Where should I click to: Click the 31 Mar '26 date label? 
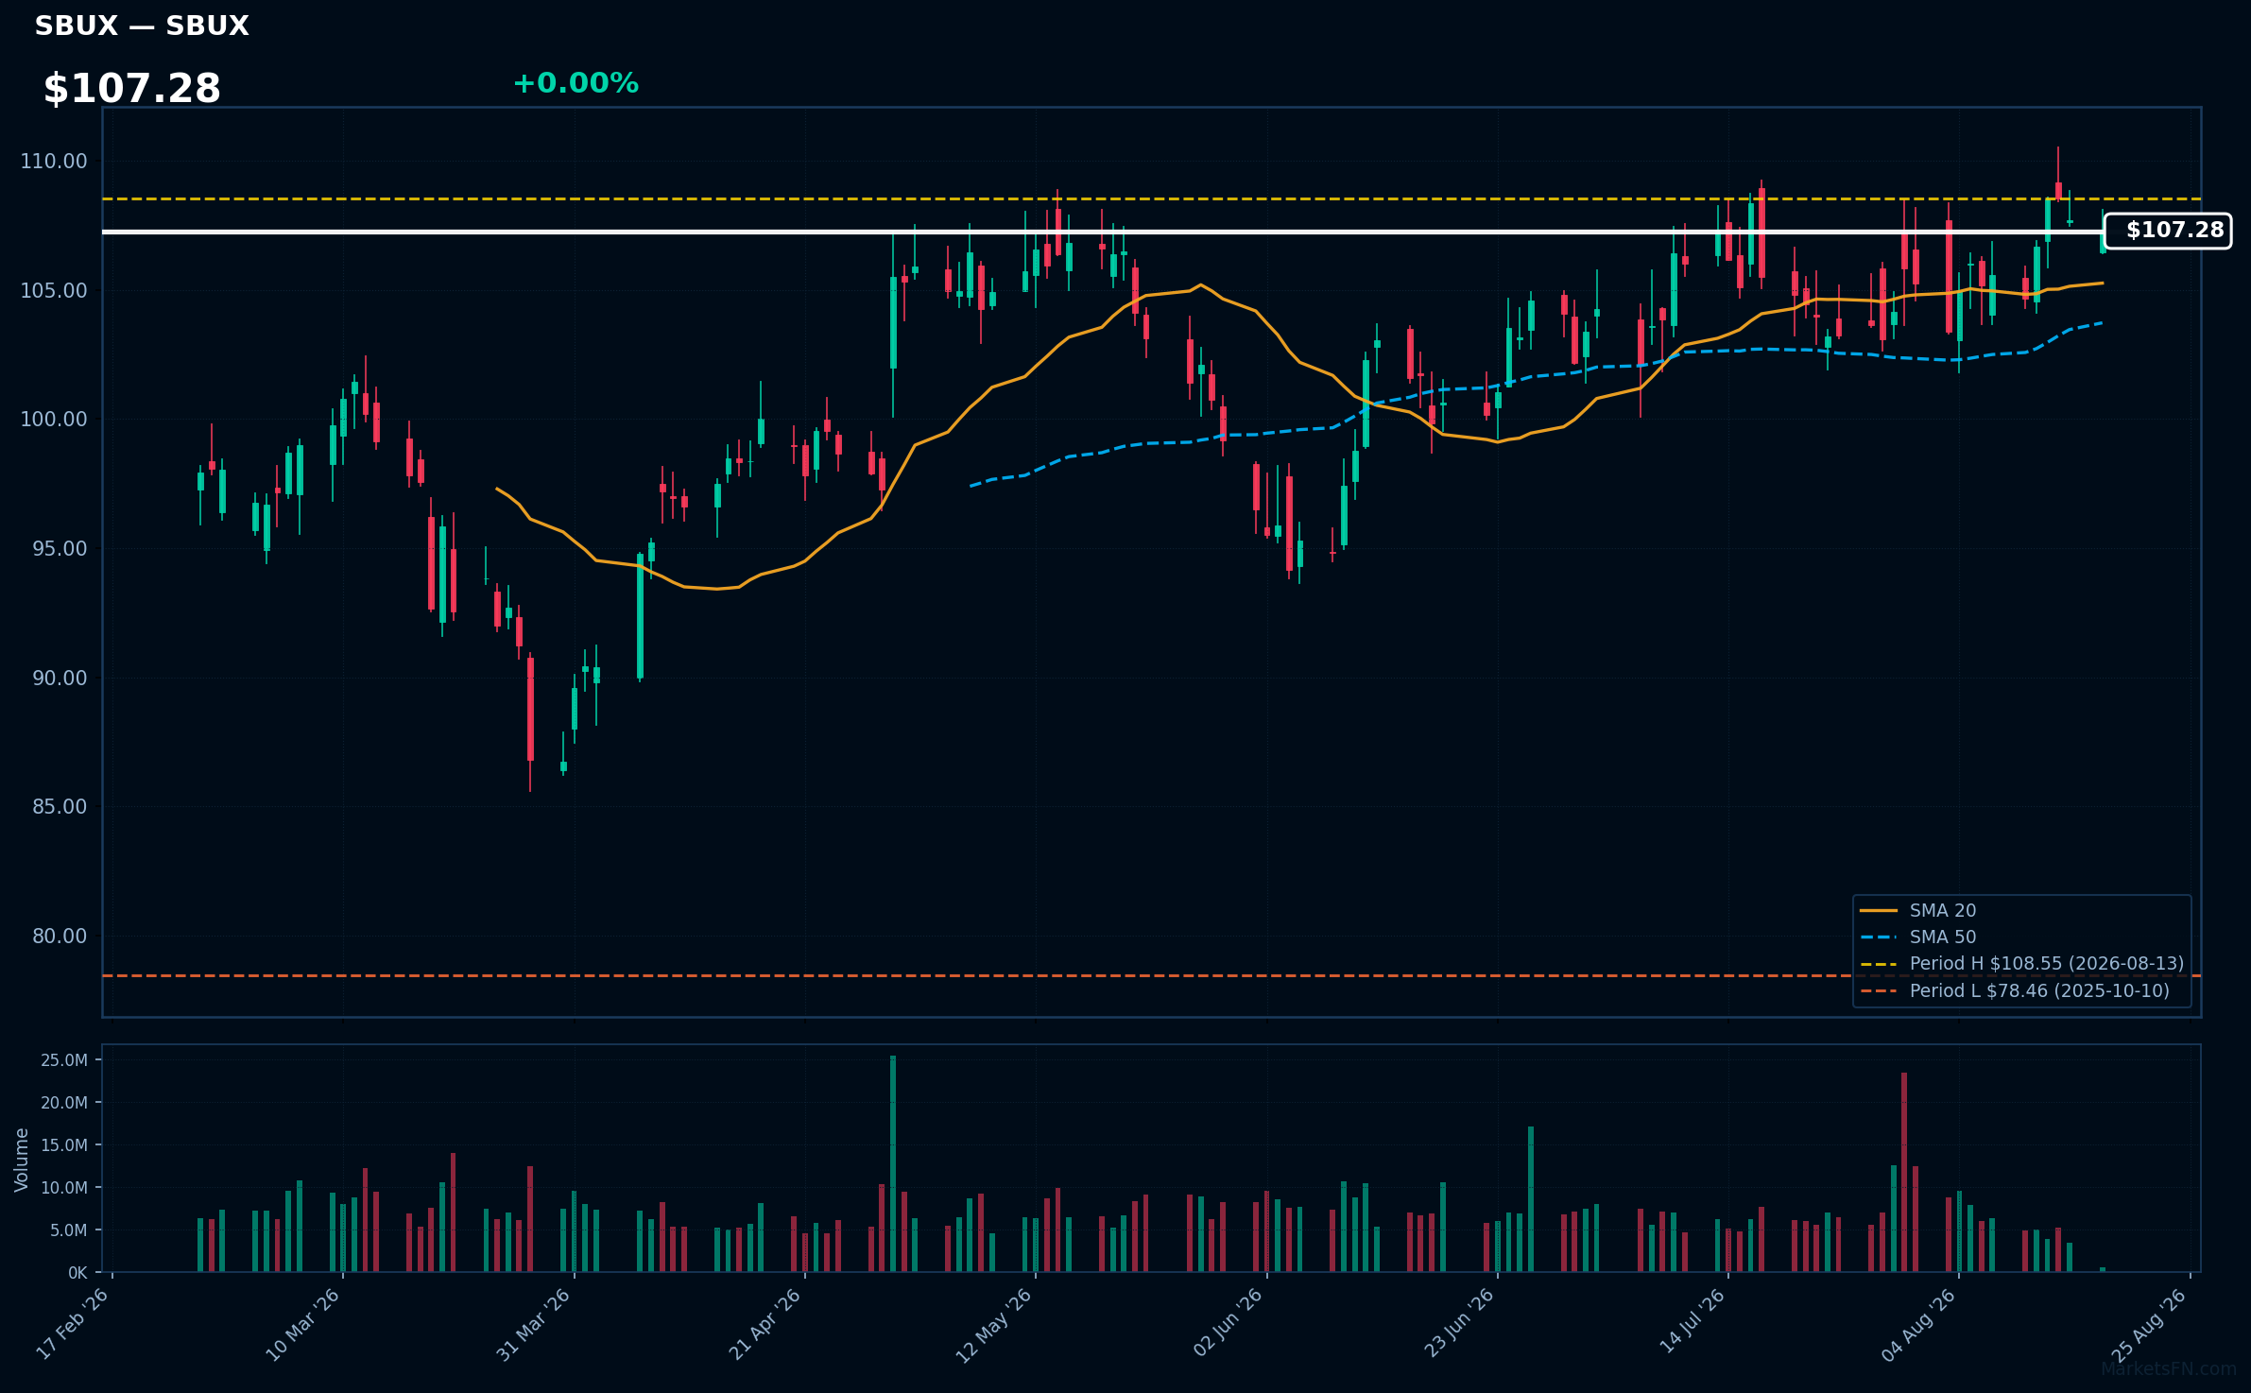pyautogui.click(x=534, y=1323)
